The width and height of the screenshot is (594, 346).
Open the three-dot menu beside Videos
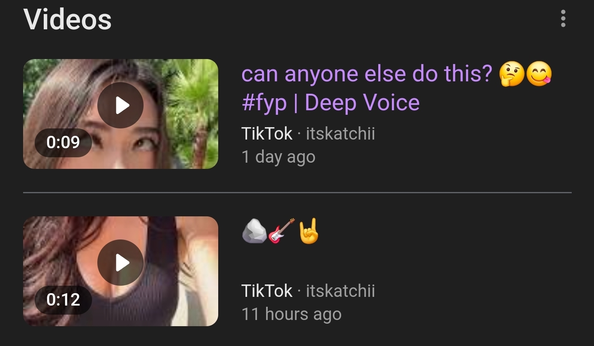(563, 19)
